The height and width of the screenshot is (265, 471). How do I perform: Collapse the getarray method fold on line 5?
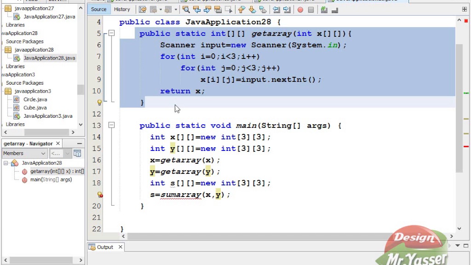(x=111, y=33)
